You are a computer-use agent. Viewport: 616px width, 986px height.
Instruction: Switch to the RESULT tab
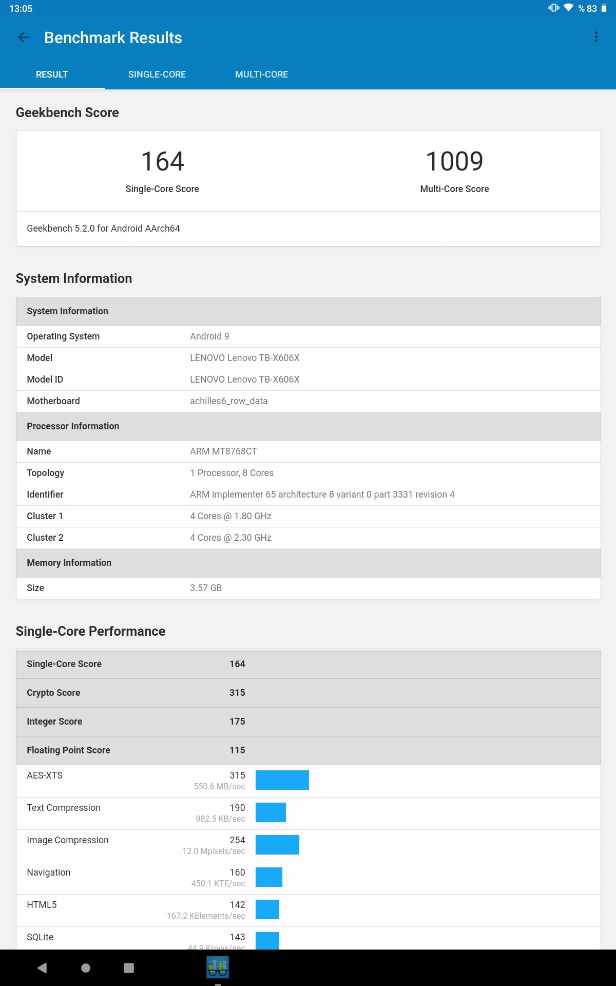tap(52, 74)
